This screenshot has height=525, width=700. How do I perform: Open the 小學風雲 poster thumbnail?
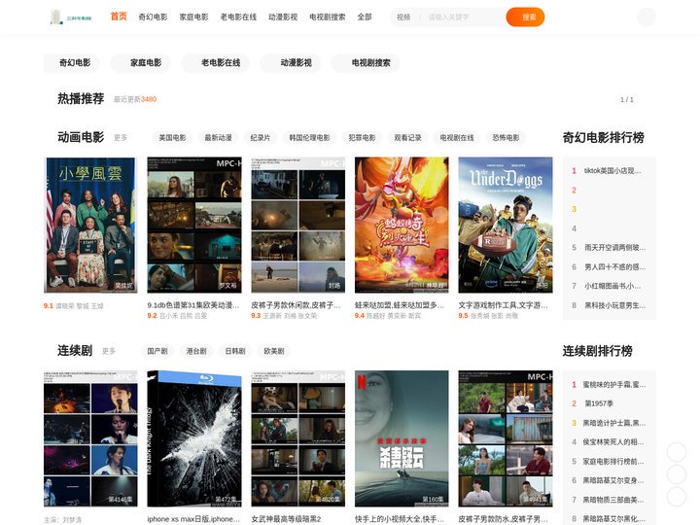[x=90, y=225]
